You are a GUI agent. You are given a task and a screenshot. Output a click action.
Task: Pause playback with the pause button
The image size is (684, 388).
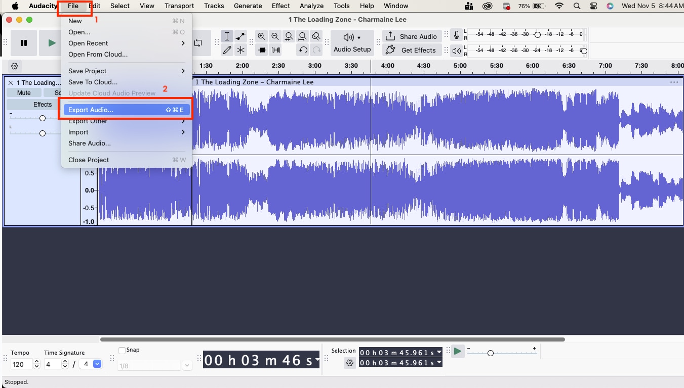tap(23, 42)
